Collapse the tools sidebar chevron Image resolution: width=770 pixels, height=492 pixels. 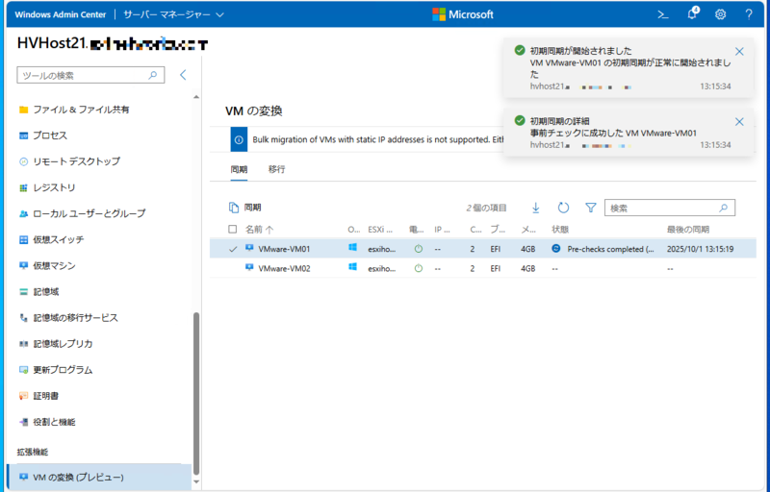coord(183,75)
